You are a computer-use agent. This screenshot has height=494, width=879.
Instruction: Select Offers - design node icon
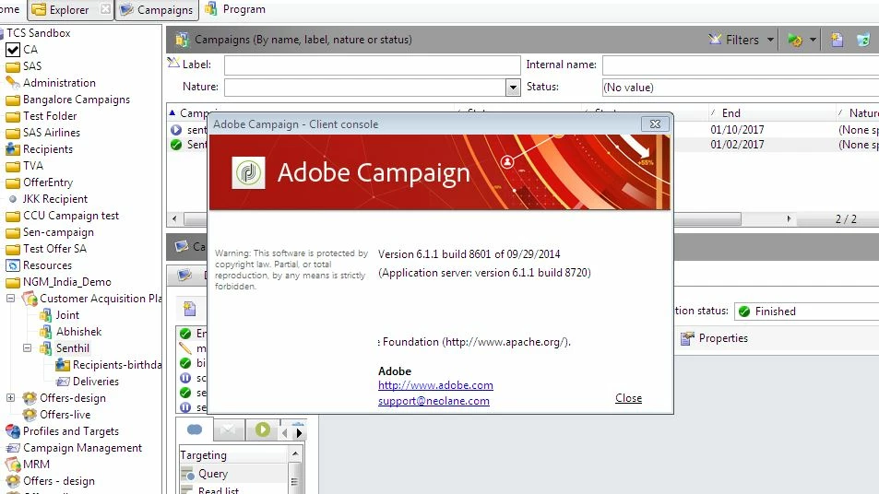(x=12, y=481)
